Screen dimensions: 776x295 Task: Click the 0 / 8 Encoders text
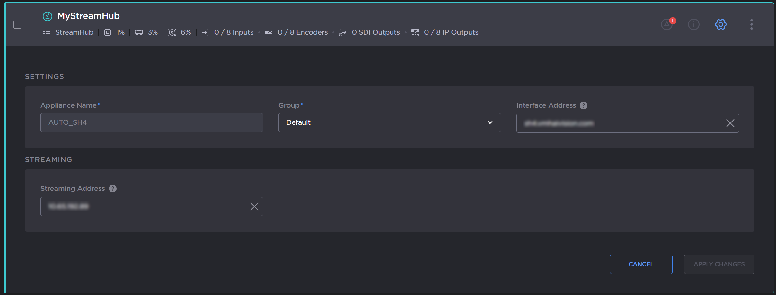point(303,32)
